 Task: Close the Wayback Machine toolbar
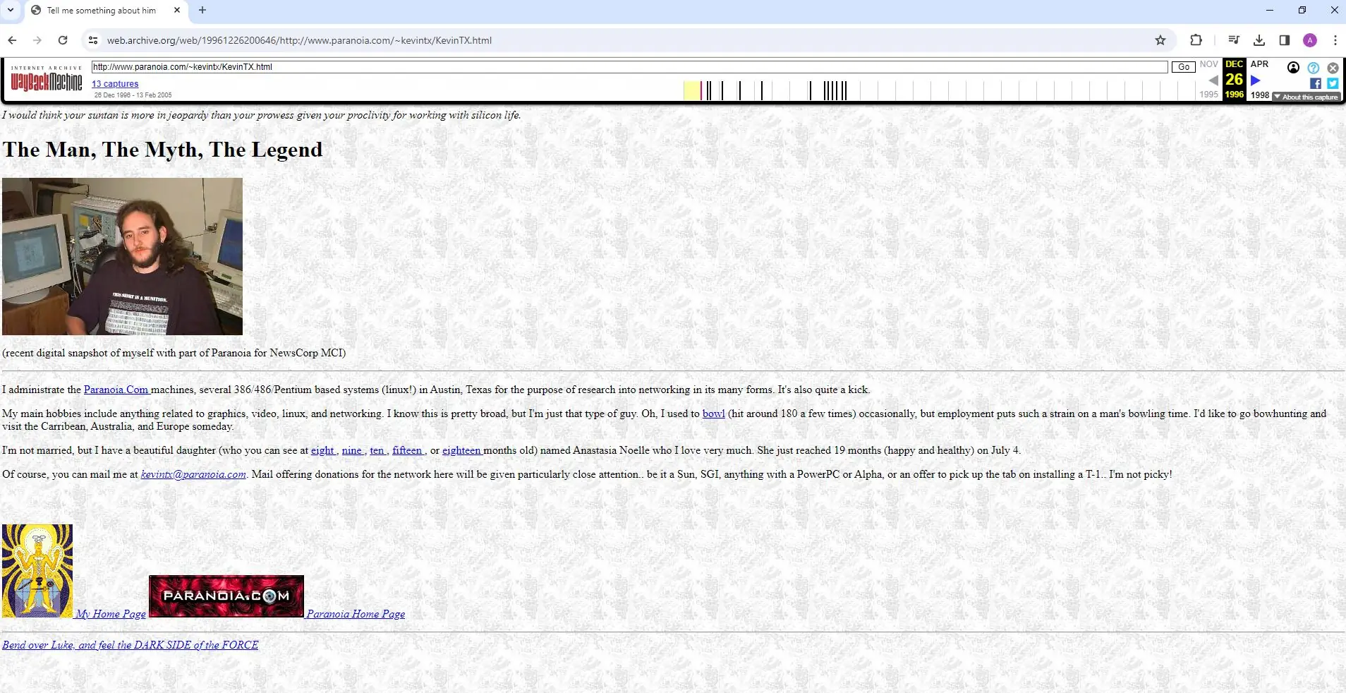[x=1333, y=68]
